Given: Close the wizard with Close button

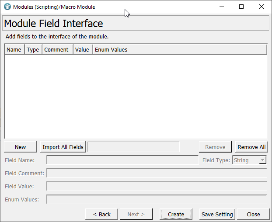Looking at the screenshot, I should [253, 214].
